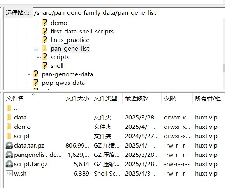This screenshot has height=188, width=225.
Task: Sort by 最近修改 column header
Action: (x=142, y=98)
